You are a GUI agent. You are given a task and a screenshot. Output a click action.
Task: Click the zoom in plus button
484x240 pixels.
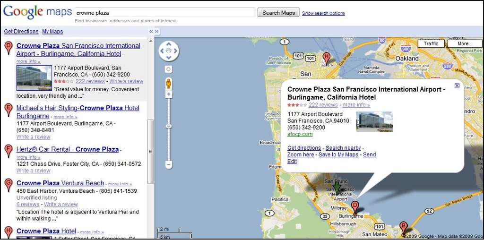click(169, 94)
